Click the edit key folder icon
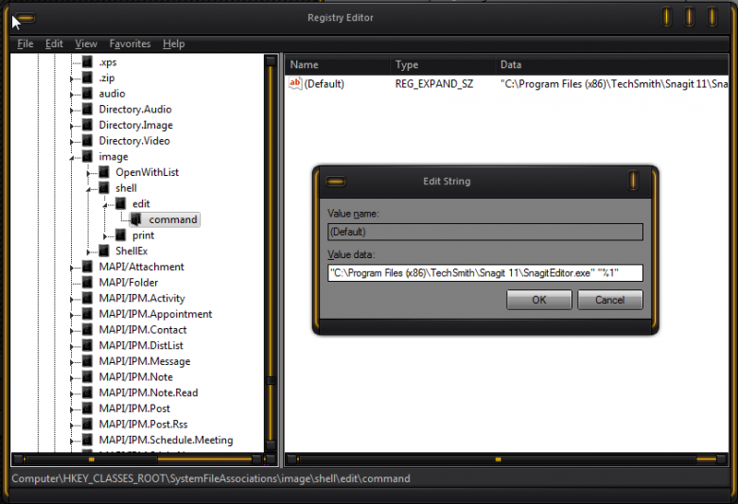Screen dimensions: 738x504 tap(121, 203)
